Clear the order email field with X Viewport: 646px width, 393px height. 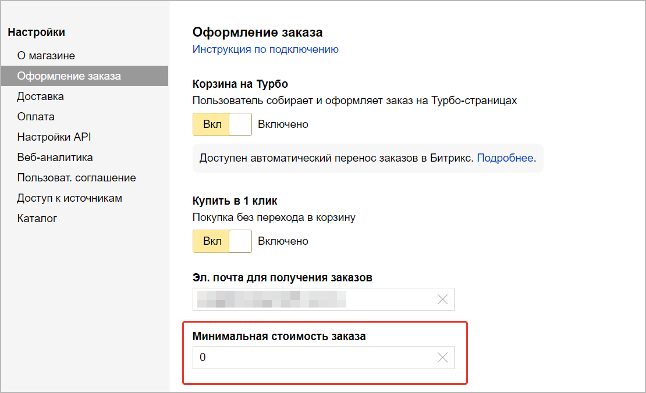[442, 299]
